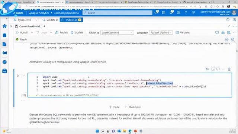Run the cell with the play icon

(x=18, y=76)
